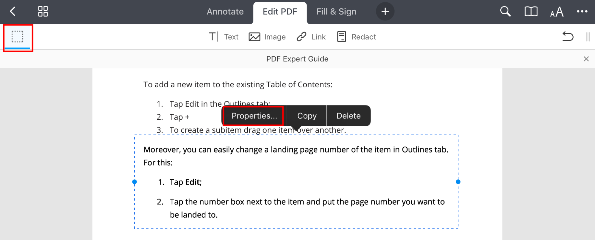Choose Delete from the context menu

[x=348, y=116]
